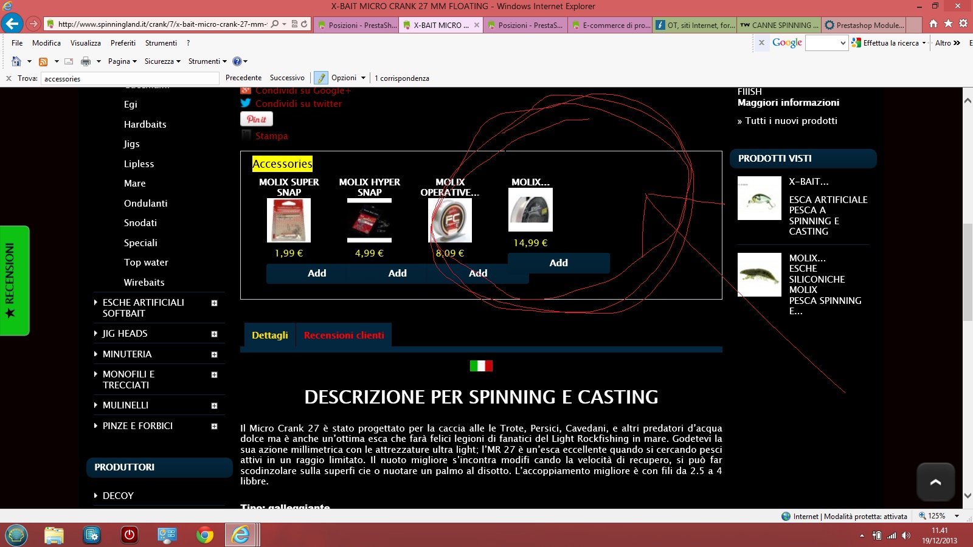Open the Wirebaits category link

pos(144,283)
